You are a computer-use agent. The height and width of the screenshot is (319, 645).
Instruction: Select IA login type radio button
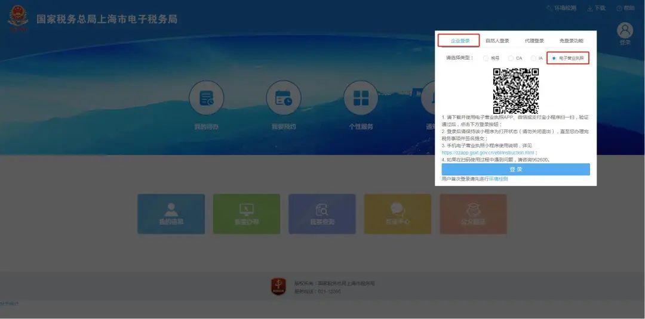533,58
